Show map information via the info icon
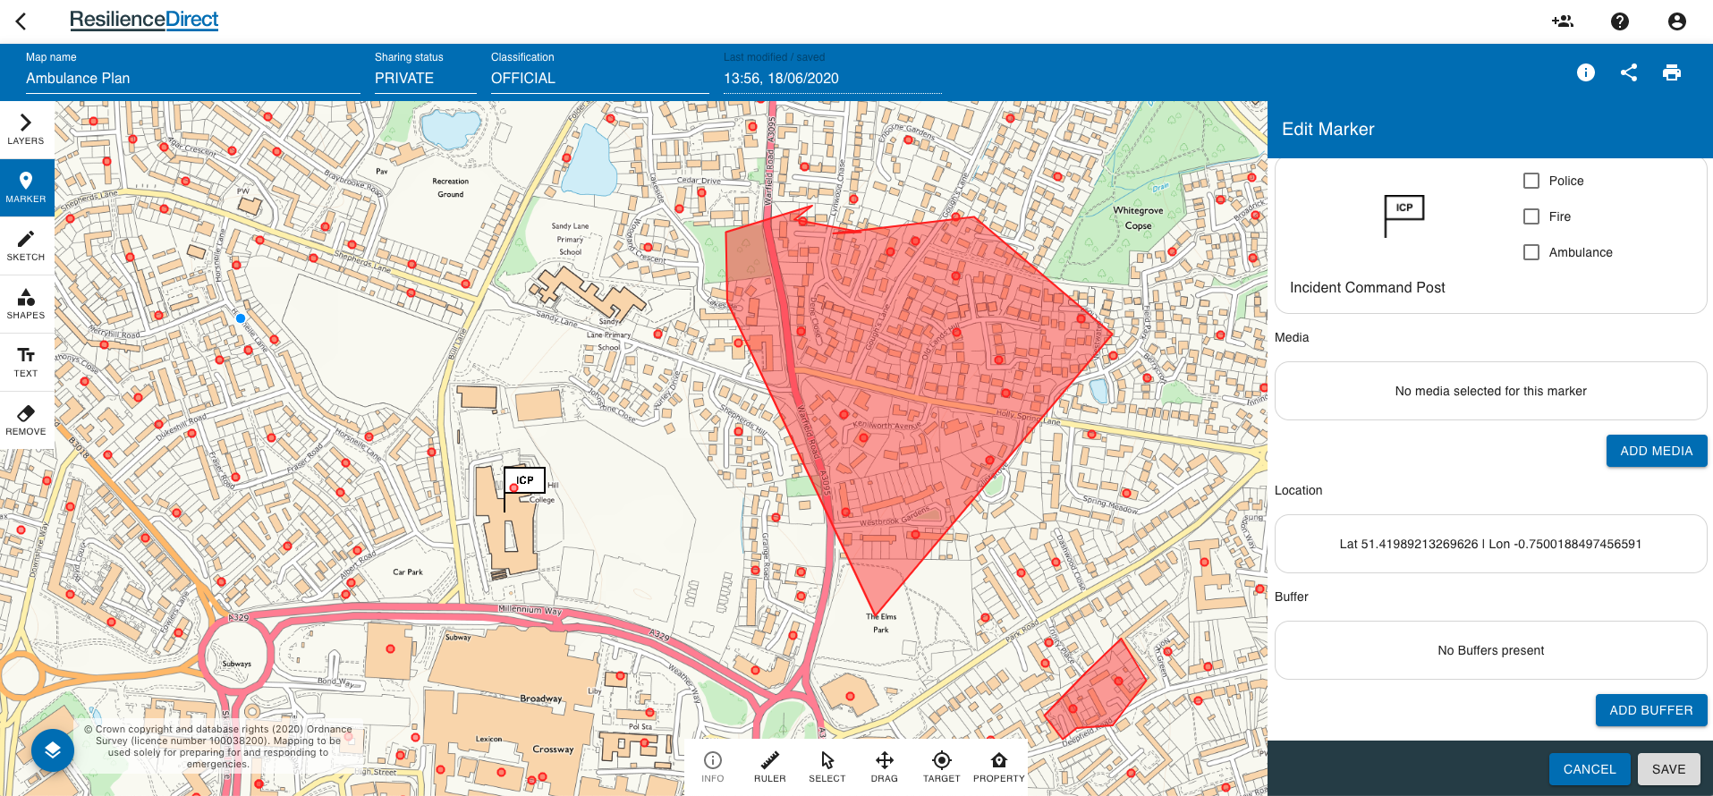1713x796 pixels. click(x=1586, y=72)
